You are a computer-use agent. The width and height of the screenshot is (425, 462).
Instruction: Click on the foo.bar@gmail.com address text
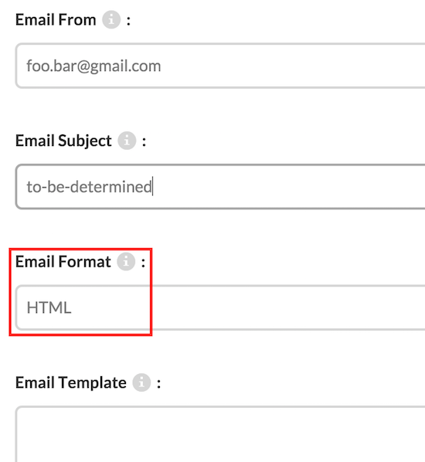(x=93, y=66)
